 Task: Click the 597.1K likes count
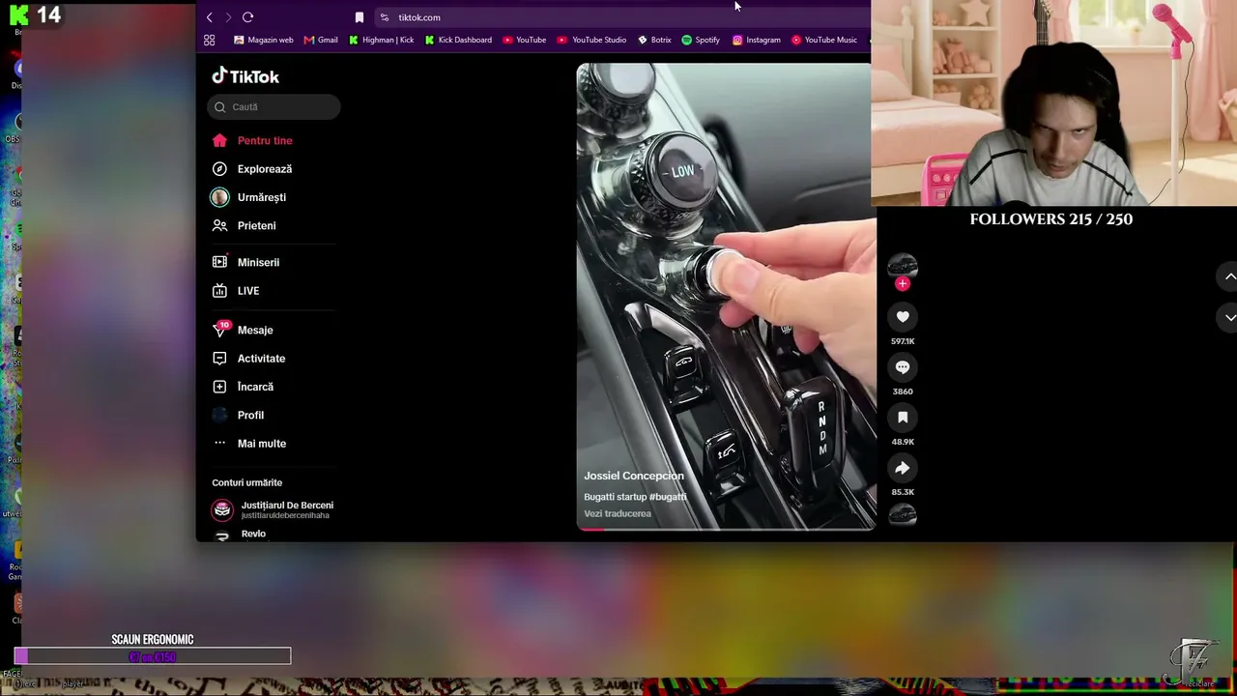pyautogui.click(x=903, y=341)
